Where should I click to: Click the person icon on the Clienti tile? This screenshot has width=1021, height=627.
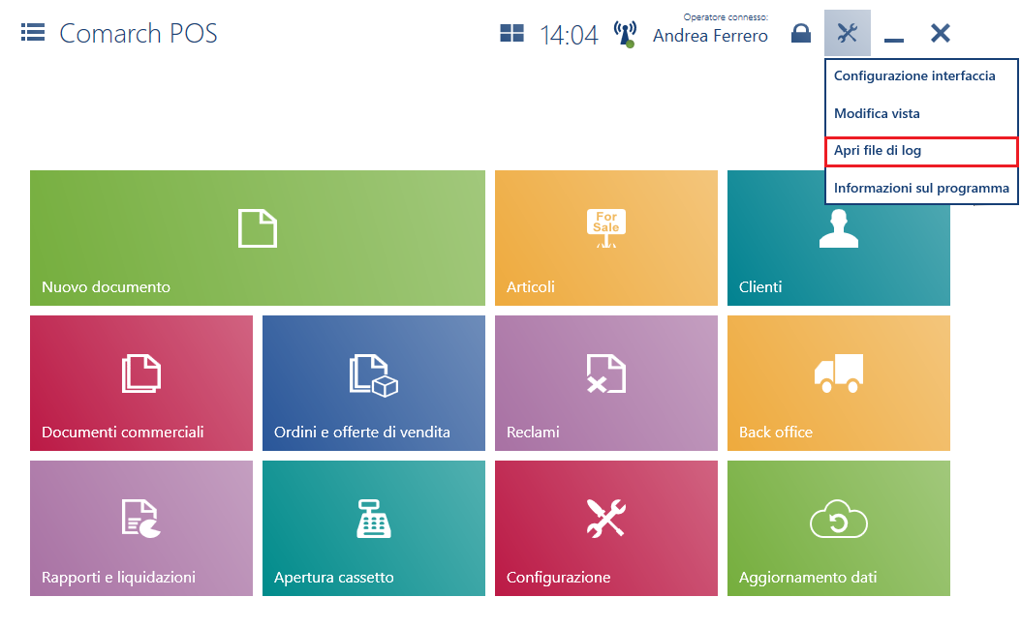(839, 228)
